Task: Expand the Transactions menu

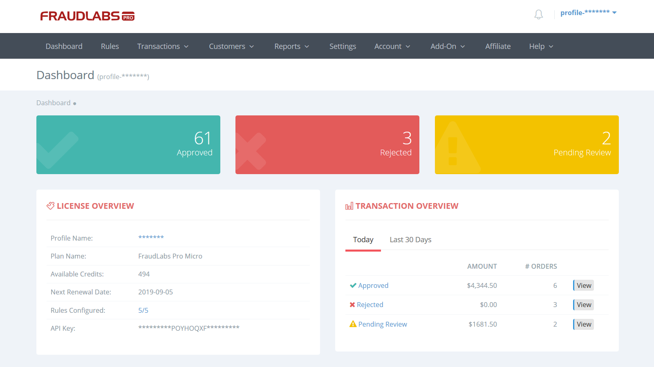Action: [163, 46]
